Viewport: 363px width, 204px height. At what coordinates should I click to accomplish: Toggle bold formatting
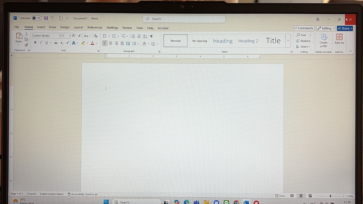click(35, 43)
